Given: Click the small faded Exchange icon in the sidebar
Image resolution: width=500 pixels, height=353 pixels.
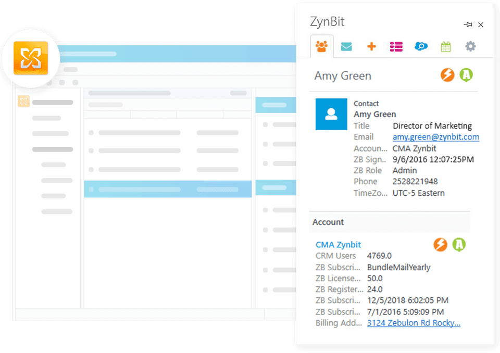Looking at the screenshot, I should pos(23,102).
